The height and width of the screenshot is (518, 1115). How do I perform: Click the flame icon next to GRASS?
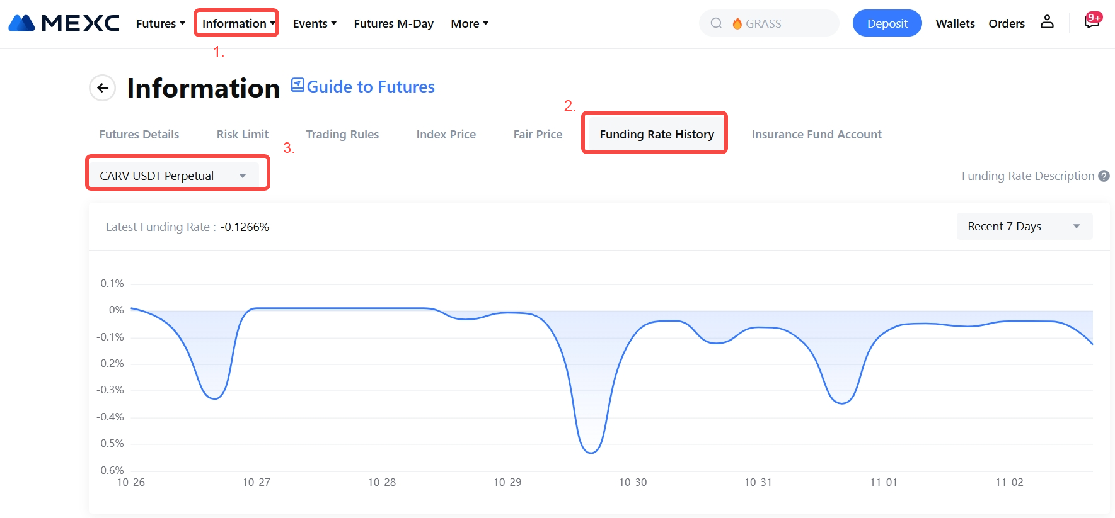[x=737, y=23]
